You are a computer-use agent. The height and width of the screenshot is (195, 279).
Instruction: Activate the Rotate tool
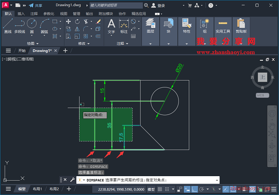[x=77, y=21]
